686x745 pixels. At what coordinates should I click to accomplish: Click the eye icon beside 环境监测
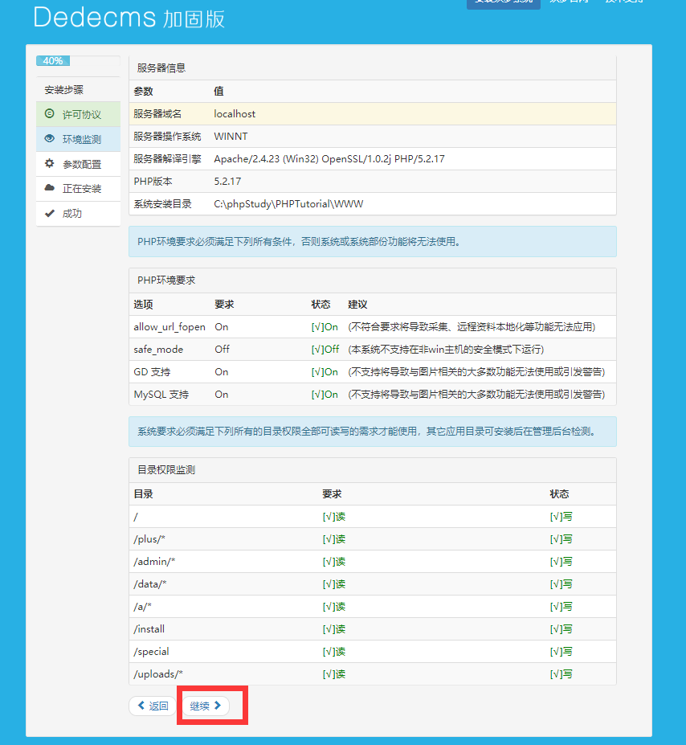[49, 139]
